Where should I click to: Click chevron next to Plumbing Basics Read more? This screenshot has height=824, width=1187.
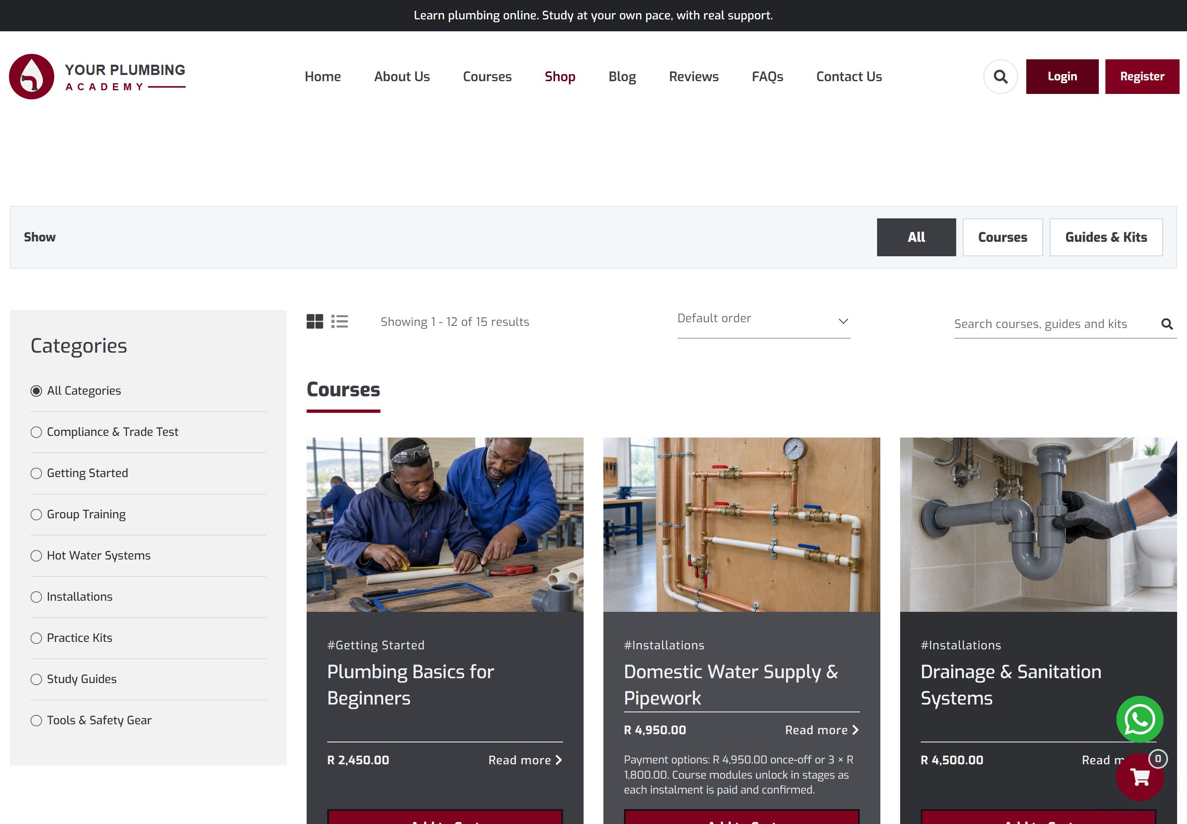click(558, 760)
